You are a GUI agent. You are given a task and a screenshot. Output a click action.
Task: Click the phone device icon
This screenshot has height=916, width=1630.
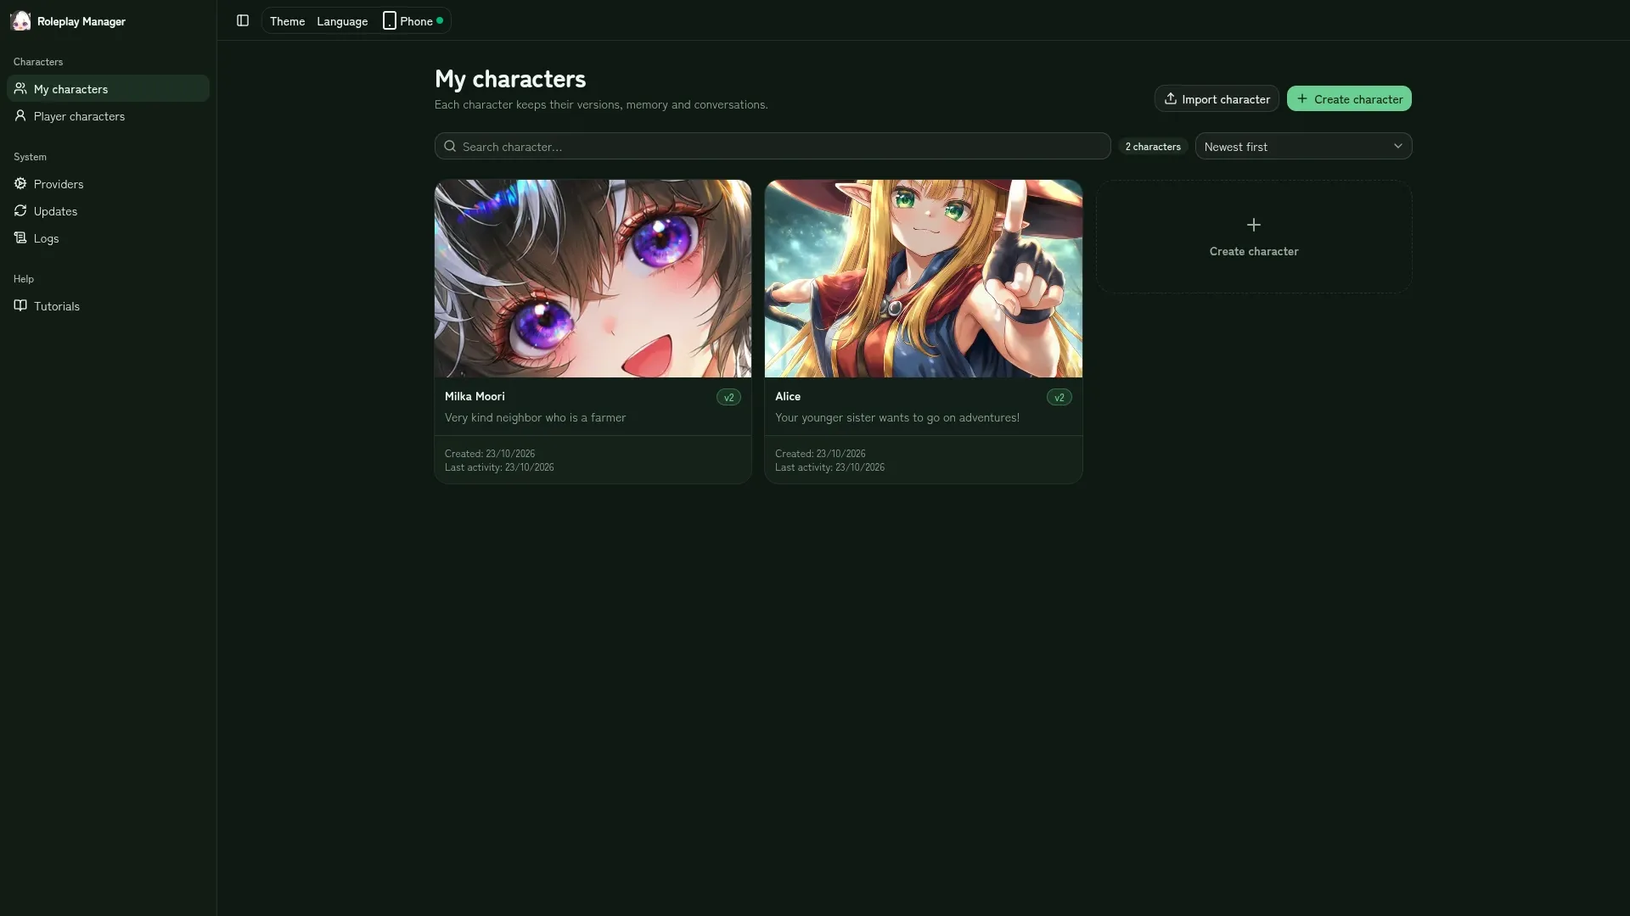389,20
